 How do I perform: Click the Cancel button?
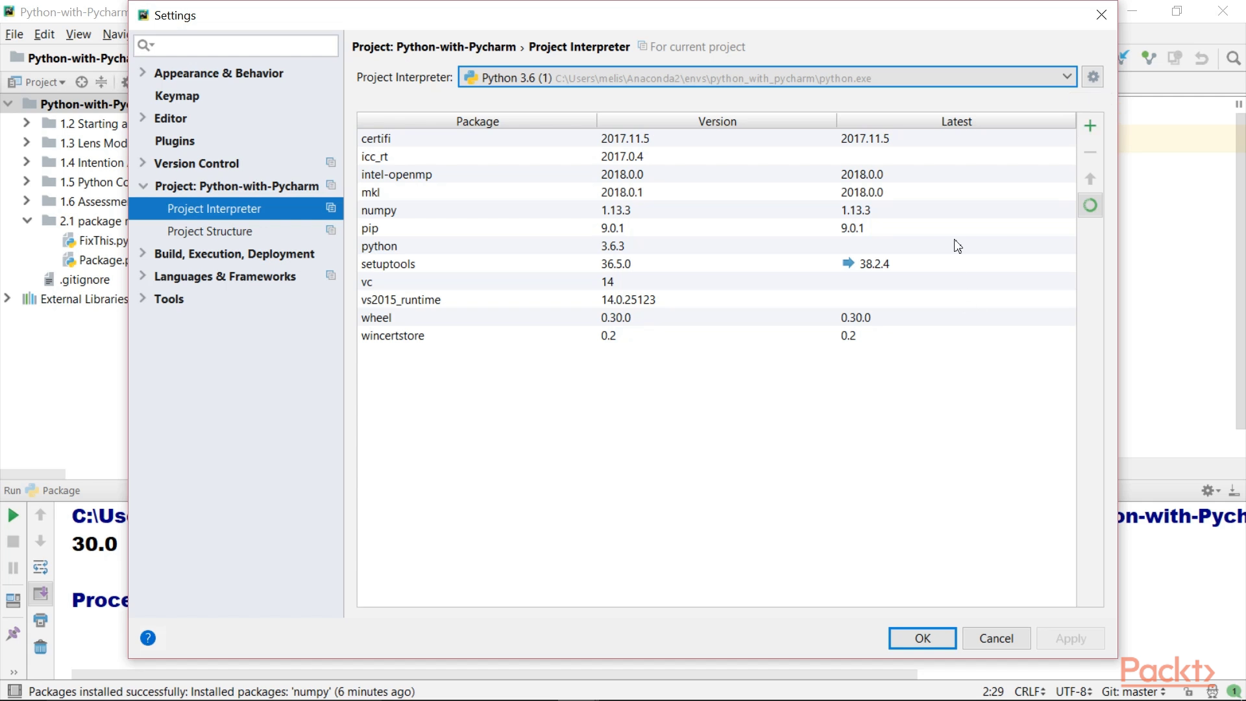coord(996,639)
